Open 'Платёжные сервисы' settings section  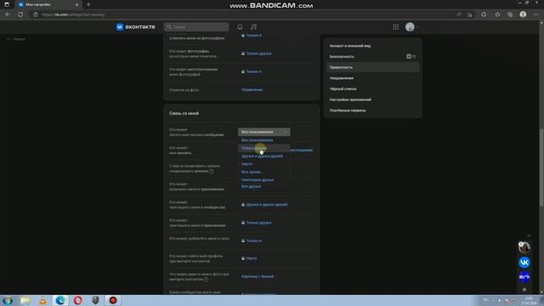pyautogui.click(x=372, y=110)
